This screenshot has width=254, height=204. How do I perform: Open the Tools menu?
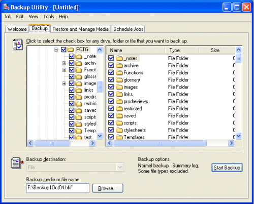[49, 17]
